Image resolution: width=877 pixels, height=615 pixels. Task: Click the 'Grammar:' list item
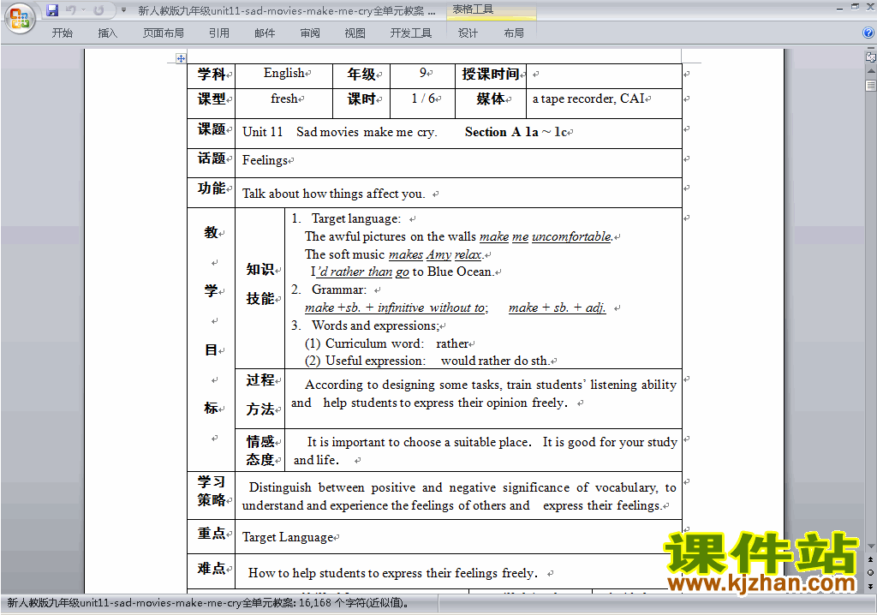point(339,290)
